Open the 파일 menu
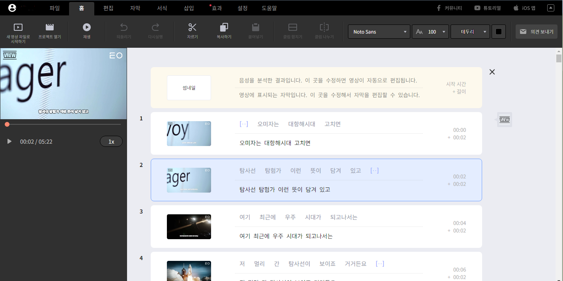563x281 pixels. pos(55,8)
